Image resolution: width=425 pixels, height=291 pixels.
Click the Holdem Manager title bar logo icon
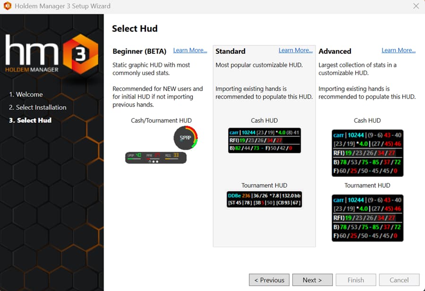click(x=7, y=6)
